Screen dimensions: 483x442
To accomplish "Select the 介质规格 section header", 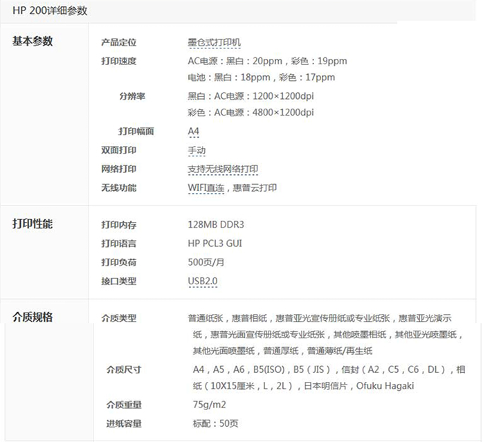I will 33,317.
